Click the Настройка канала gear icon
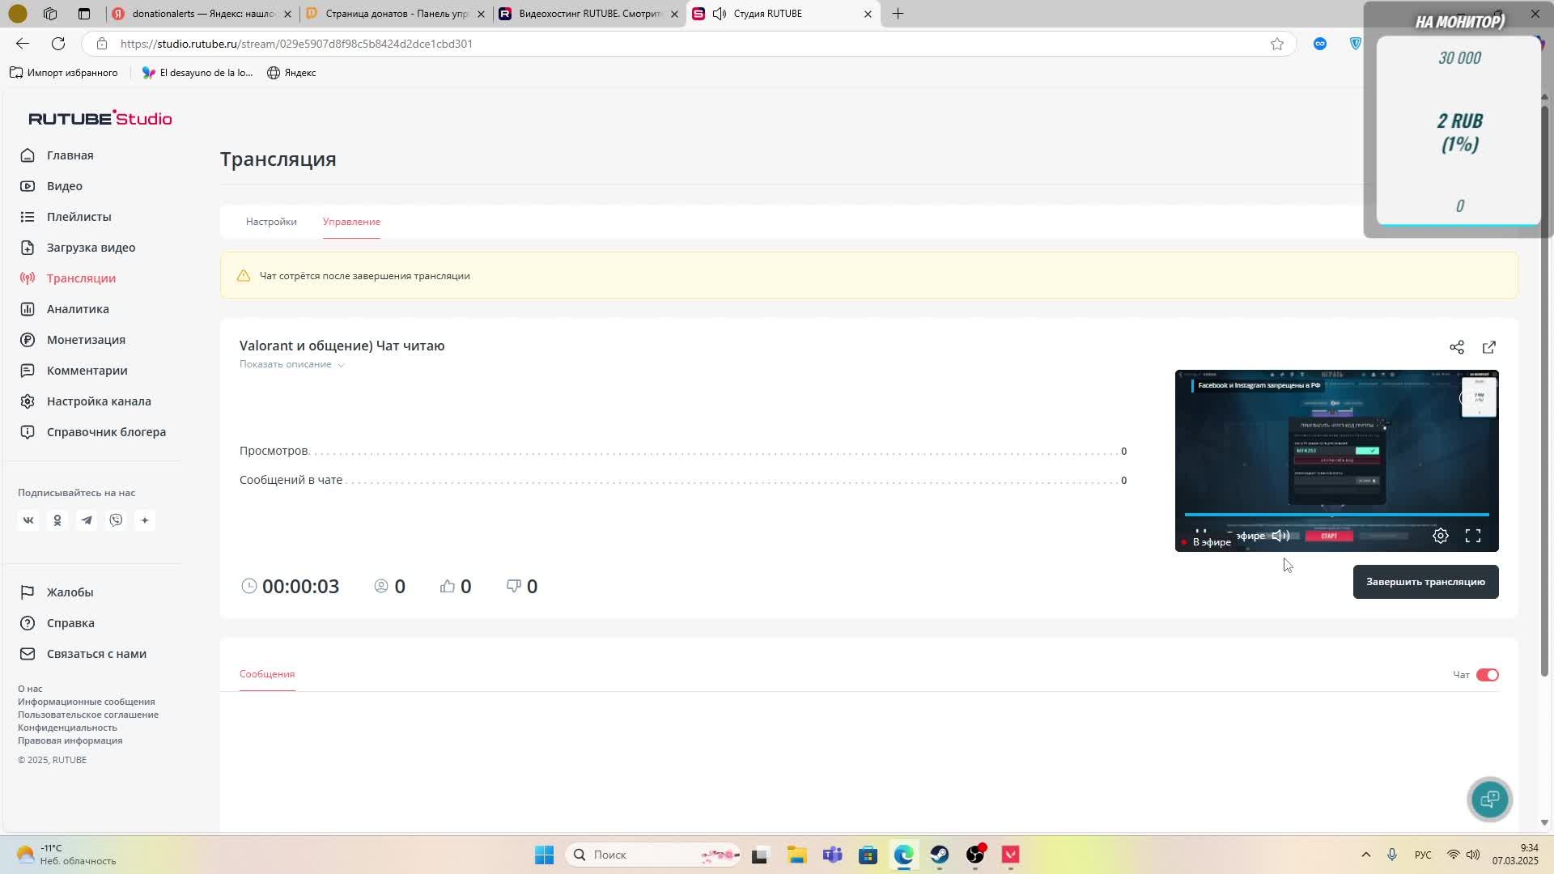This screenshot has width=1554, height=874. (28, 401)
